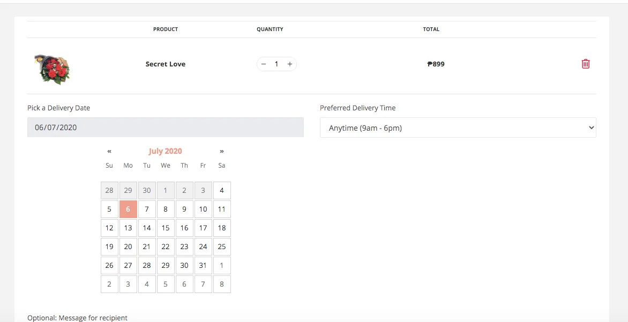Choose July 29 in the calendar

pyautogui.click(x=166, y=265)
